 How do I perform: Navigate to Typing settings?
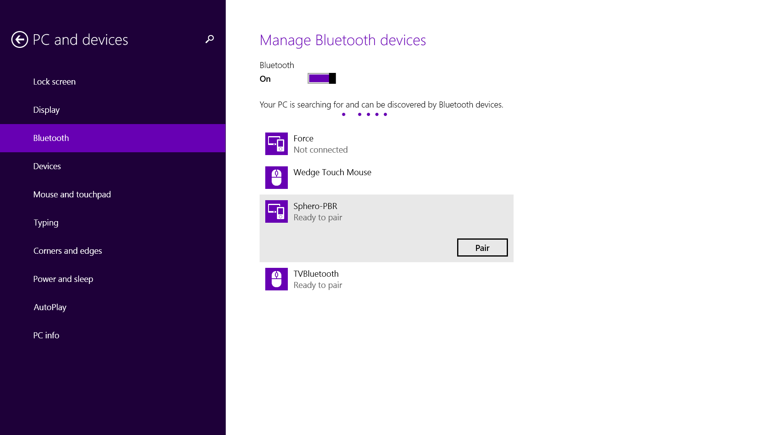pyautogui.click(x=46, y=223)
